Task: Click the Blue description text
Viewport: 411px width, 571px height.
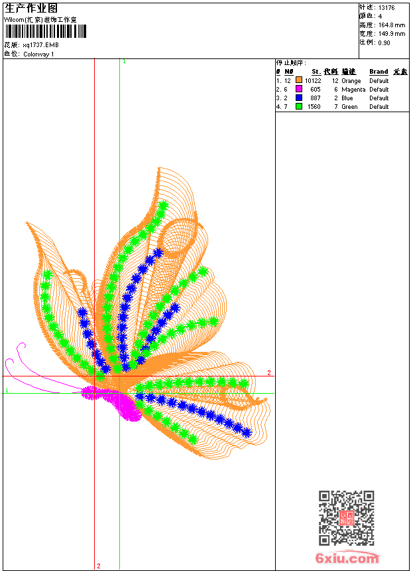Action: tap(347, 98)
